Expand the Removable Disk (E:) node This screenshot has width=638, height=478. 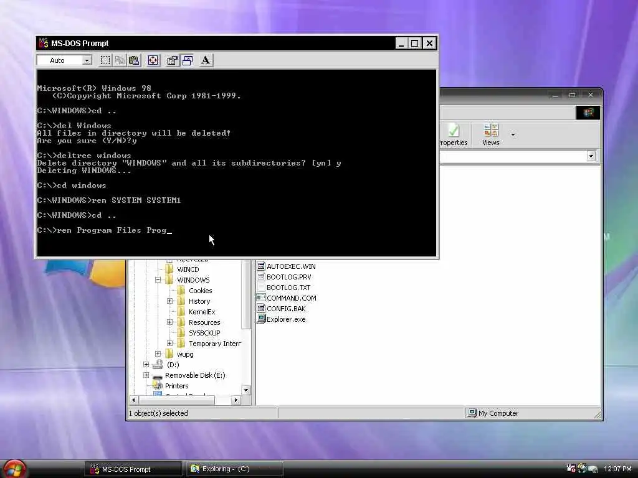[x=146, y=375]
